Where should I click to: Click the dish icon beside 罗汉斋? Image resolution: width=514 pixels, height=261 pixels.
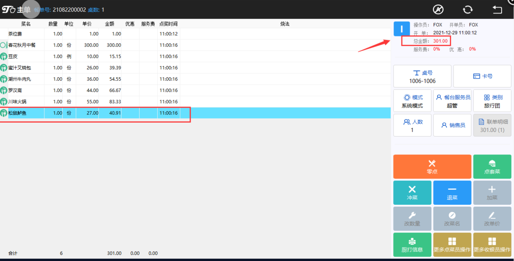tap(4, 90)
